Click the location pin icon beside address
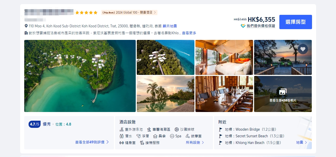 coord(26,26)
